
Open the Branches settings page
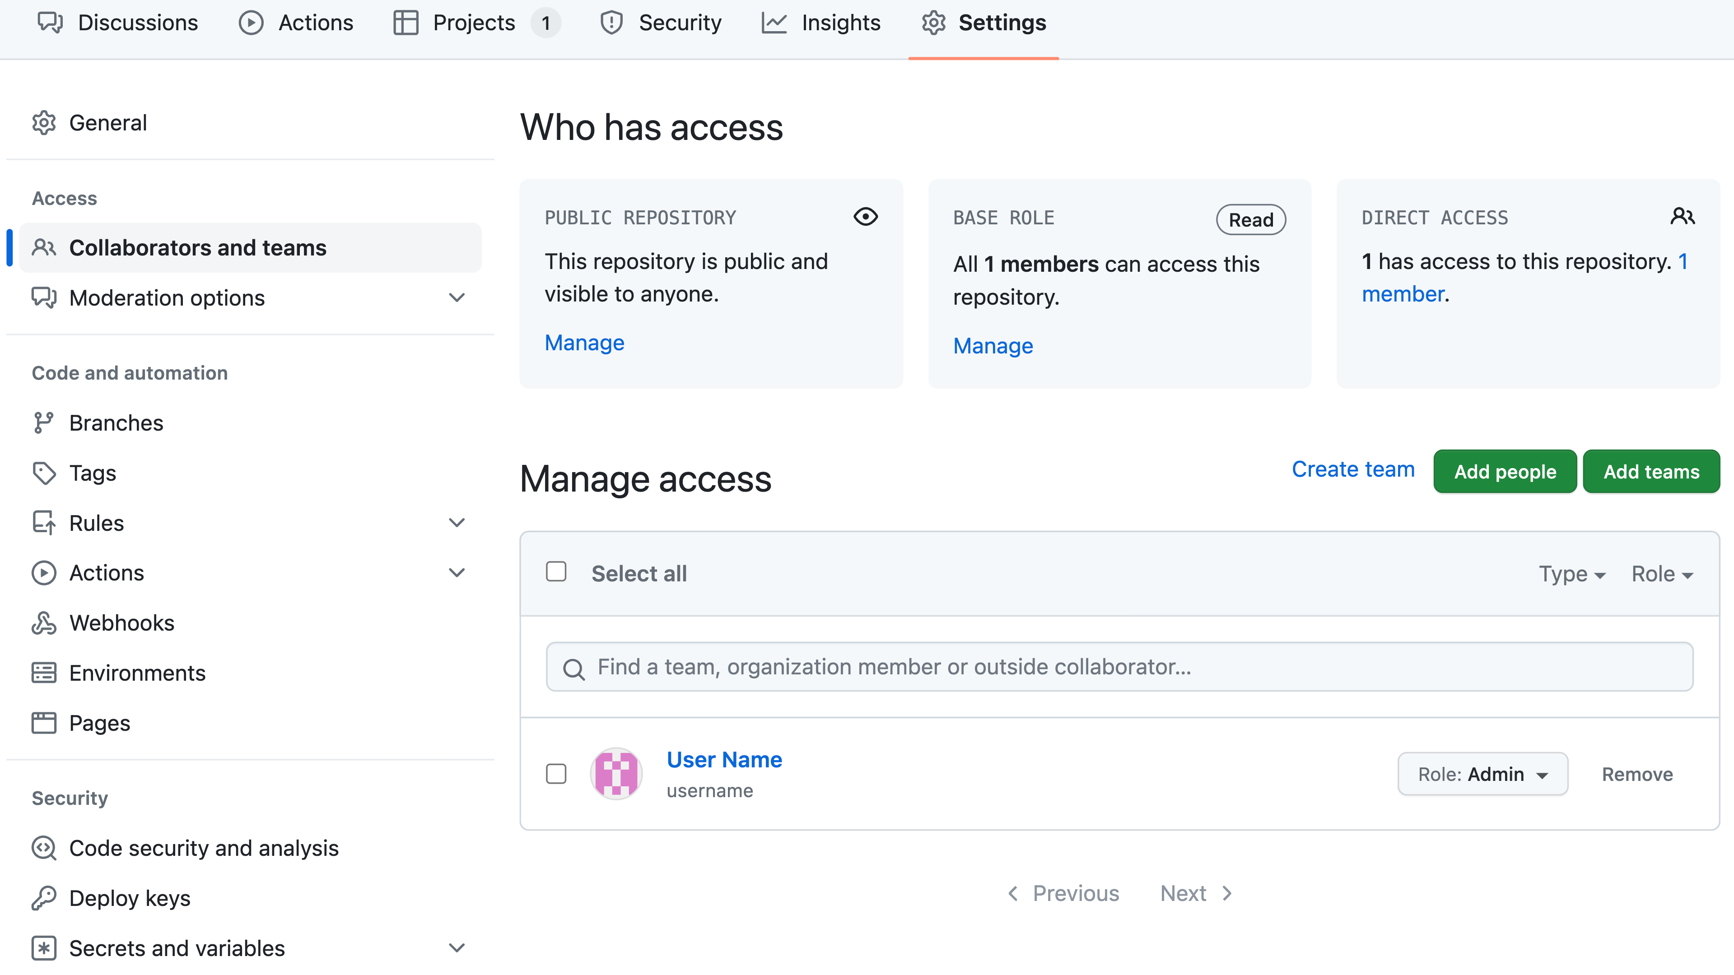click(x=250, y=422)
